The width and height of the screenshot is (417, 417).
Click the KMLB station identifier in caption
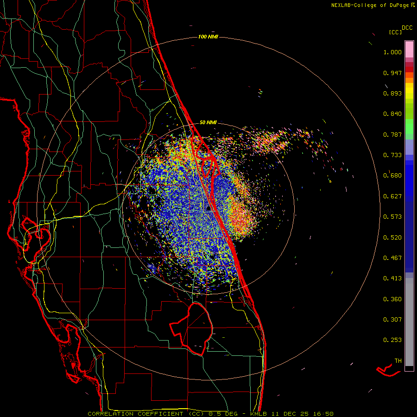[x=259, y=414]
